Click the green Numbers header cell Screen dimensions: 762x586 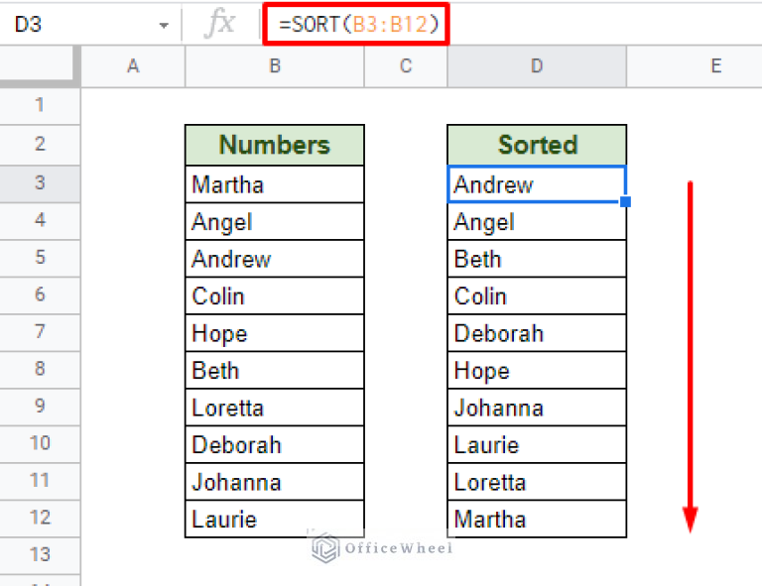pos(274,145)
